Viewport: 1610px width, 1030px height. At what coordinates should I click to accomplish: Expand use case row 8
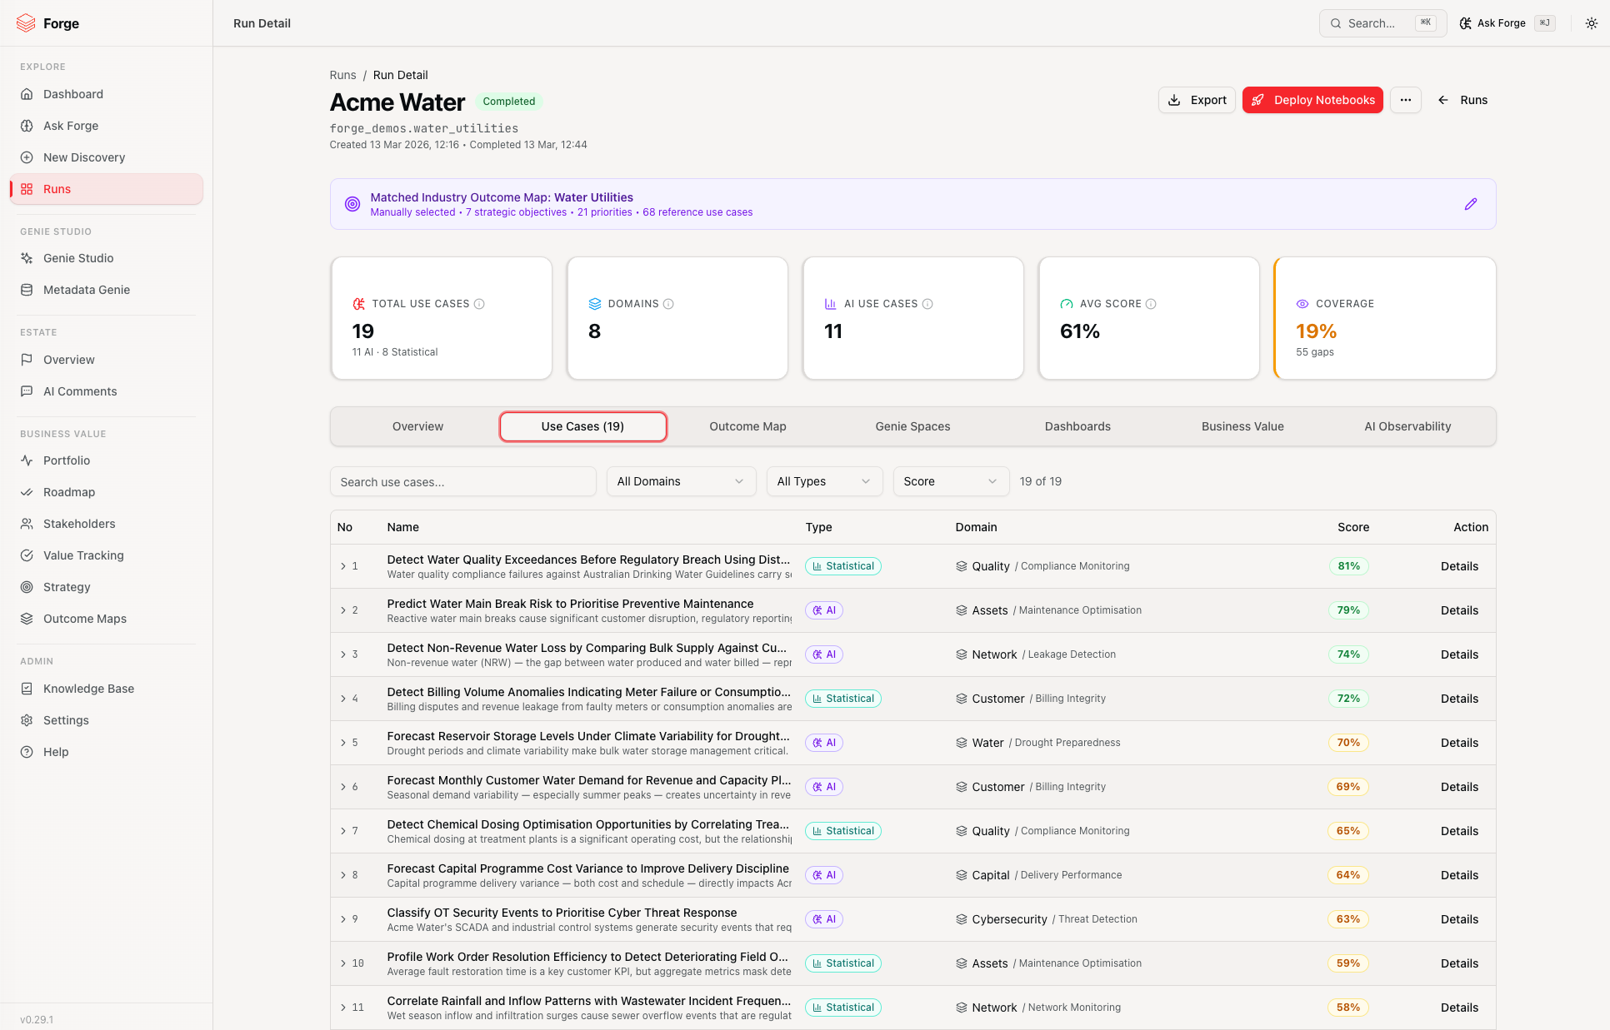342,875
